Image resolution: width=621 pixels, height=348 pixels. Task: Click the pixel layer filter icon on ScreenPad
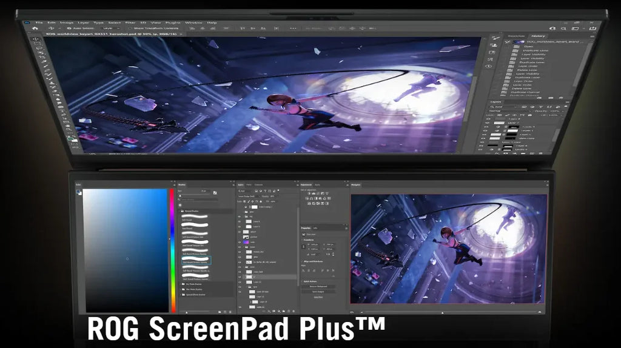[257, 191]
